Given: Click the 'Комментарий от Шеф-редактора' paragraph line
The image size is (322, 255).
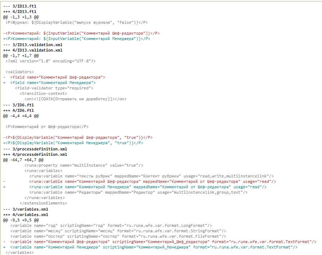Looking at the screenshot, I should pyautogui.click(x=47, y=127).
